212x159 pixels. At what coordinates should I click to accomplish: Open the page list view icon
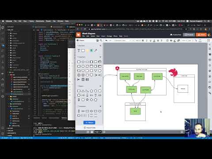88,132
